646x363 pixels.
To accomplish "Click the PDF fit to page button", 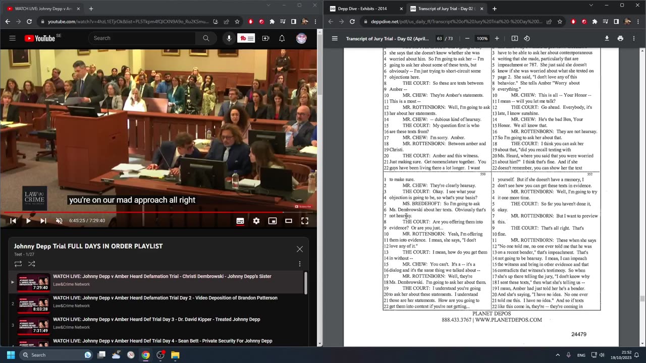I will click(514, 38).
